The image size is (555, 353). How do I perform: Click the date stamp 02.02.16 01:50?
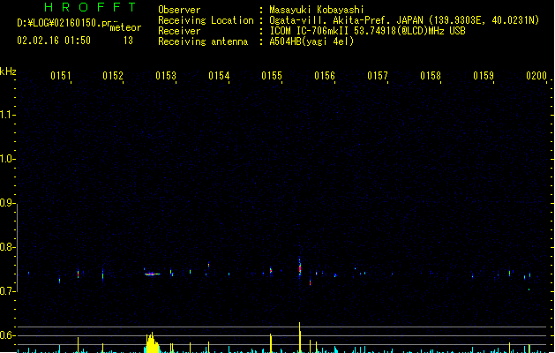[54, 41]
